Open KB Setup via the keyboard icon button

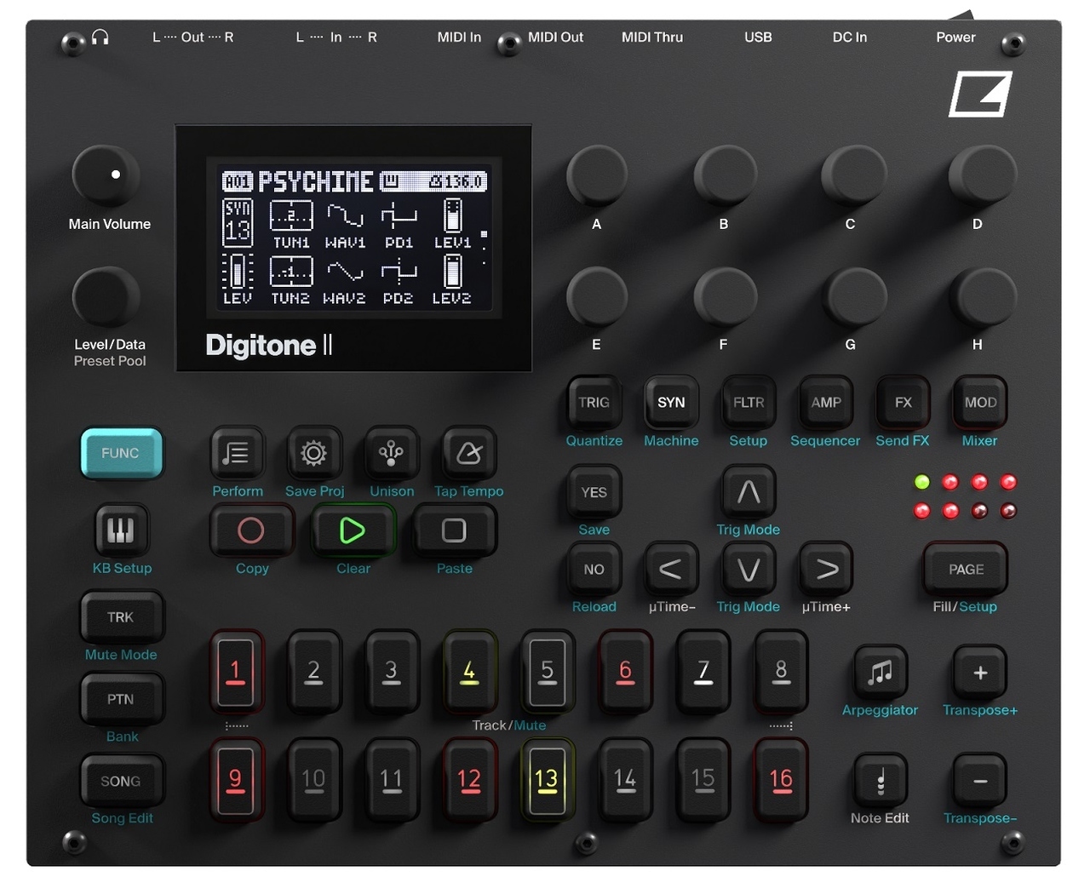tap(121, 530)
